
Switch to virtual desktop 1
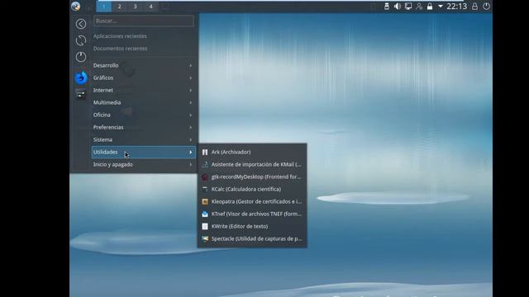pos(104,7)
